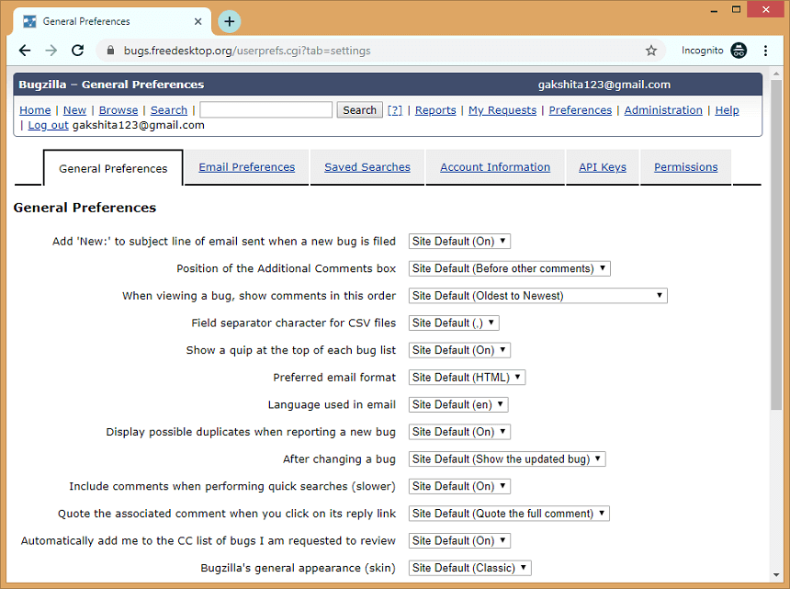Expand the Preferred email format dropdown
Viewport: 790px width, 589px height.
click(x=467, y=378)
